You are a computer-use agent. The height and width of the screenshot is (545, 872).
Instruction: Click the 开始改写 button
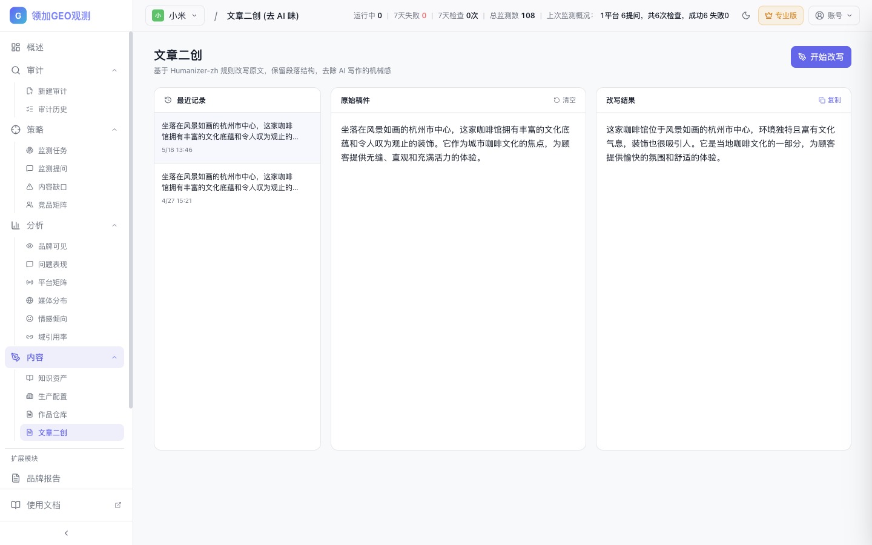click(x=821, y=57)
